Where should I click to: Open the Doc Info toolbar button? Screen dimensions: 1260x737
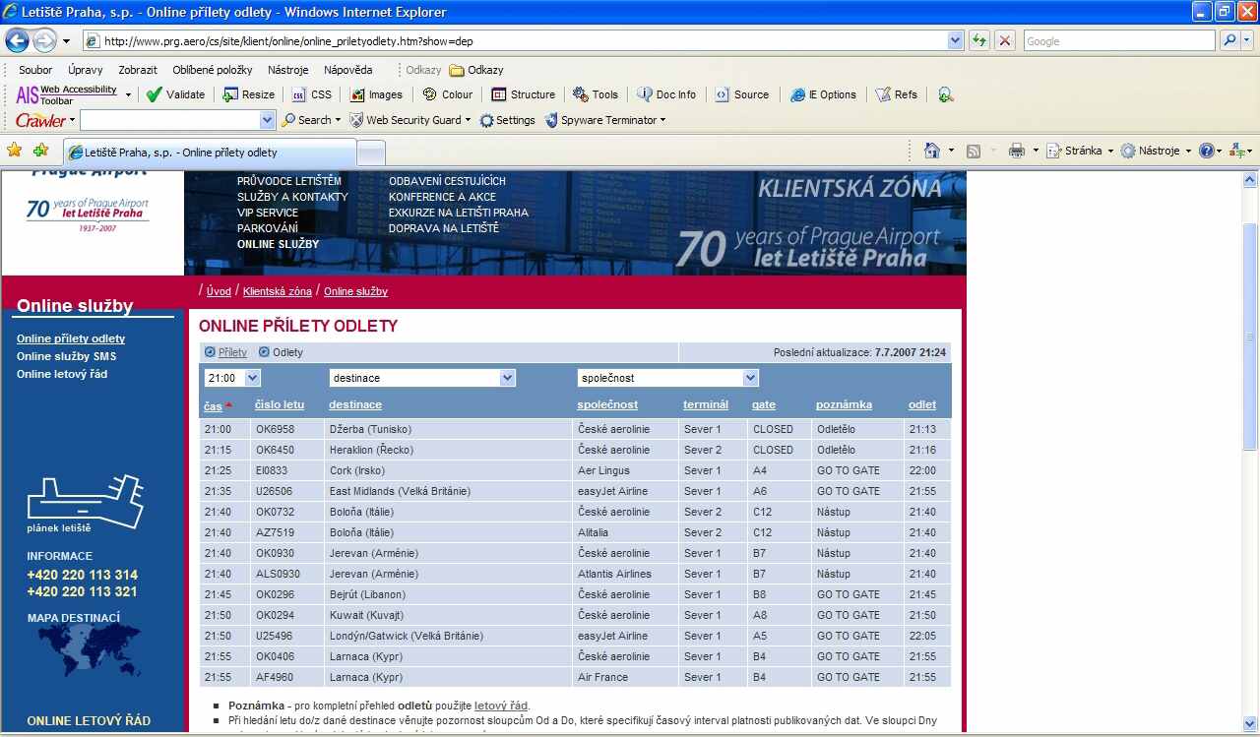click(666, 94)
